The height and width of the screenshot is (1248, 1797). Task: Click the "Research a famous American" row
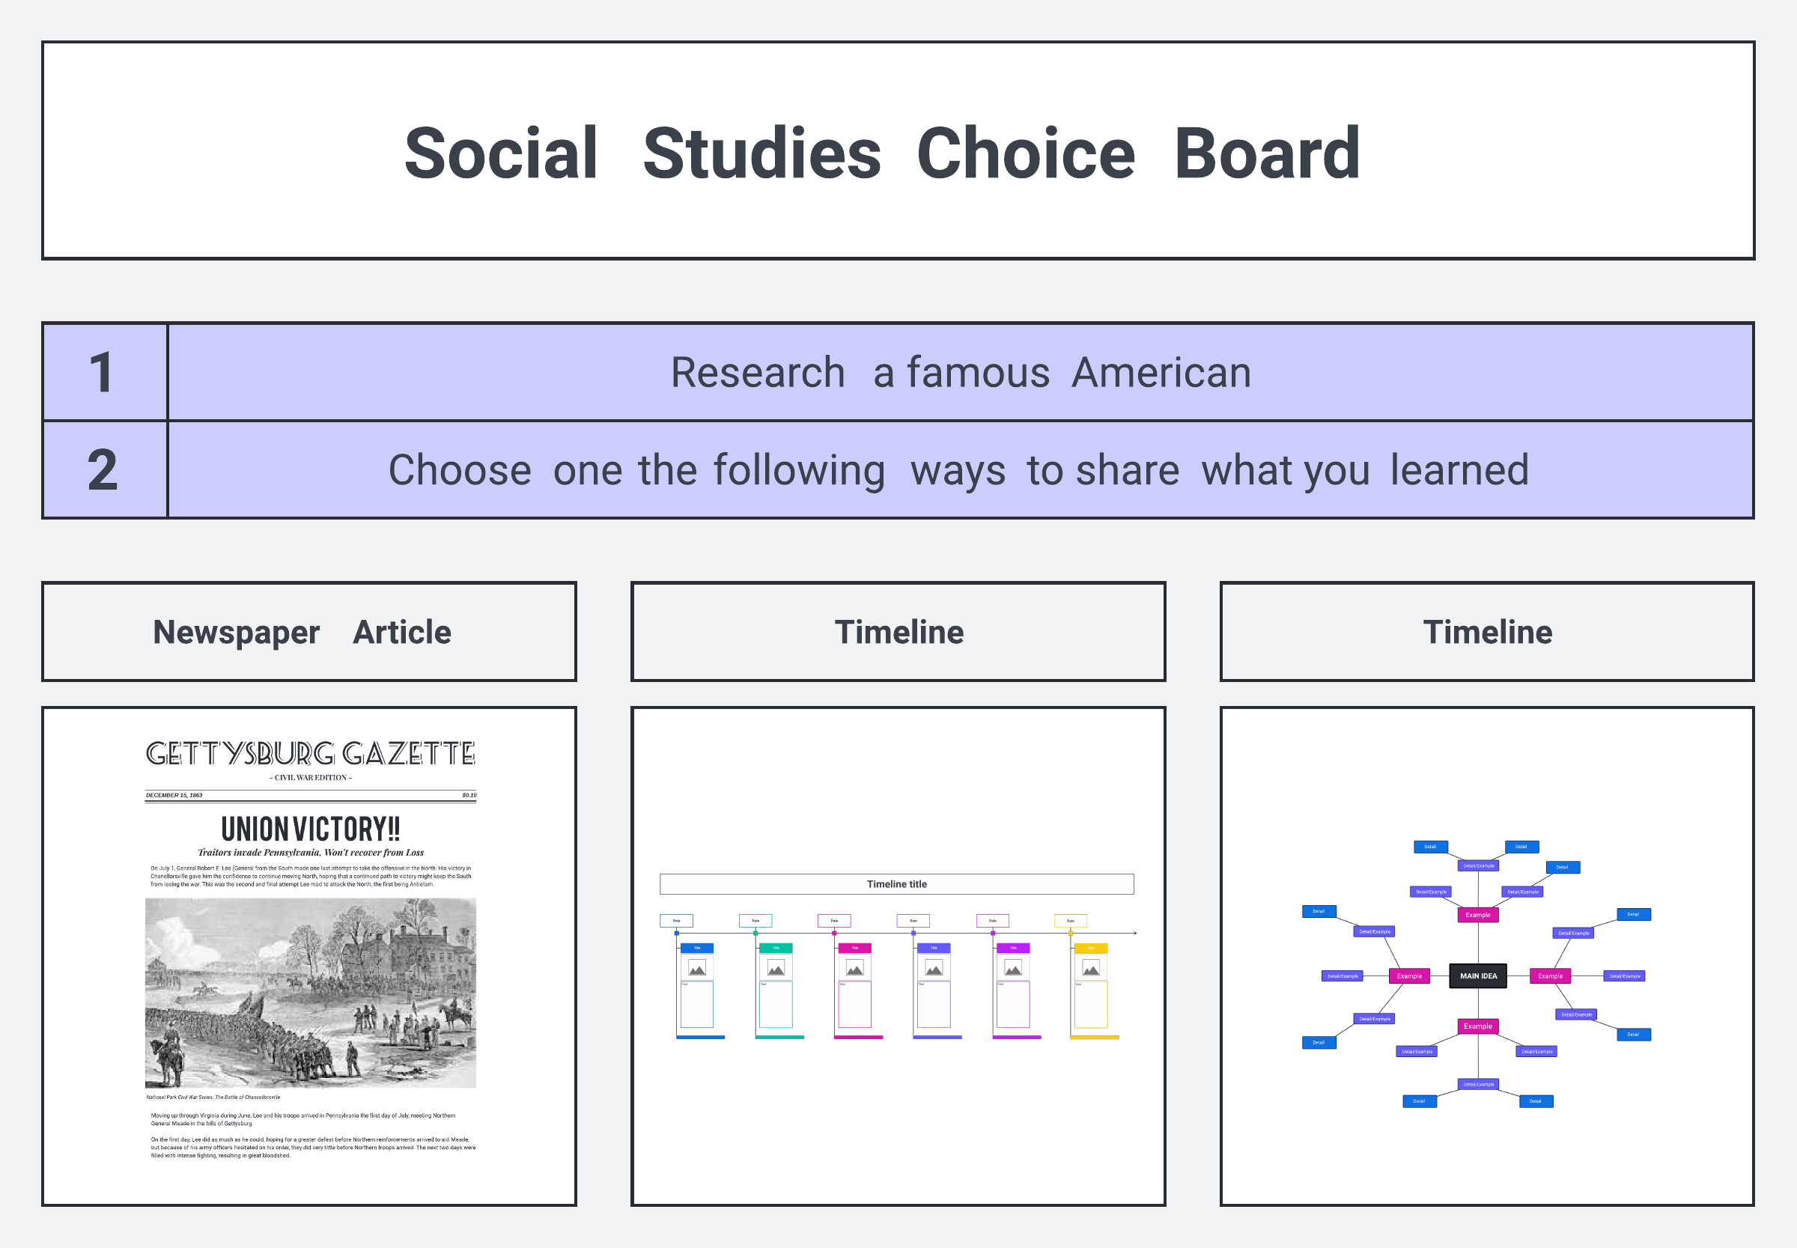point(961,372)
